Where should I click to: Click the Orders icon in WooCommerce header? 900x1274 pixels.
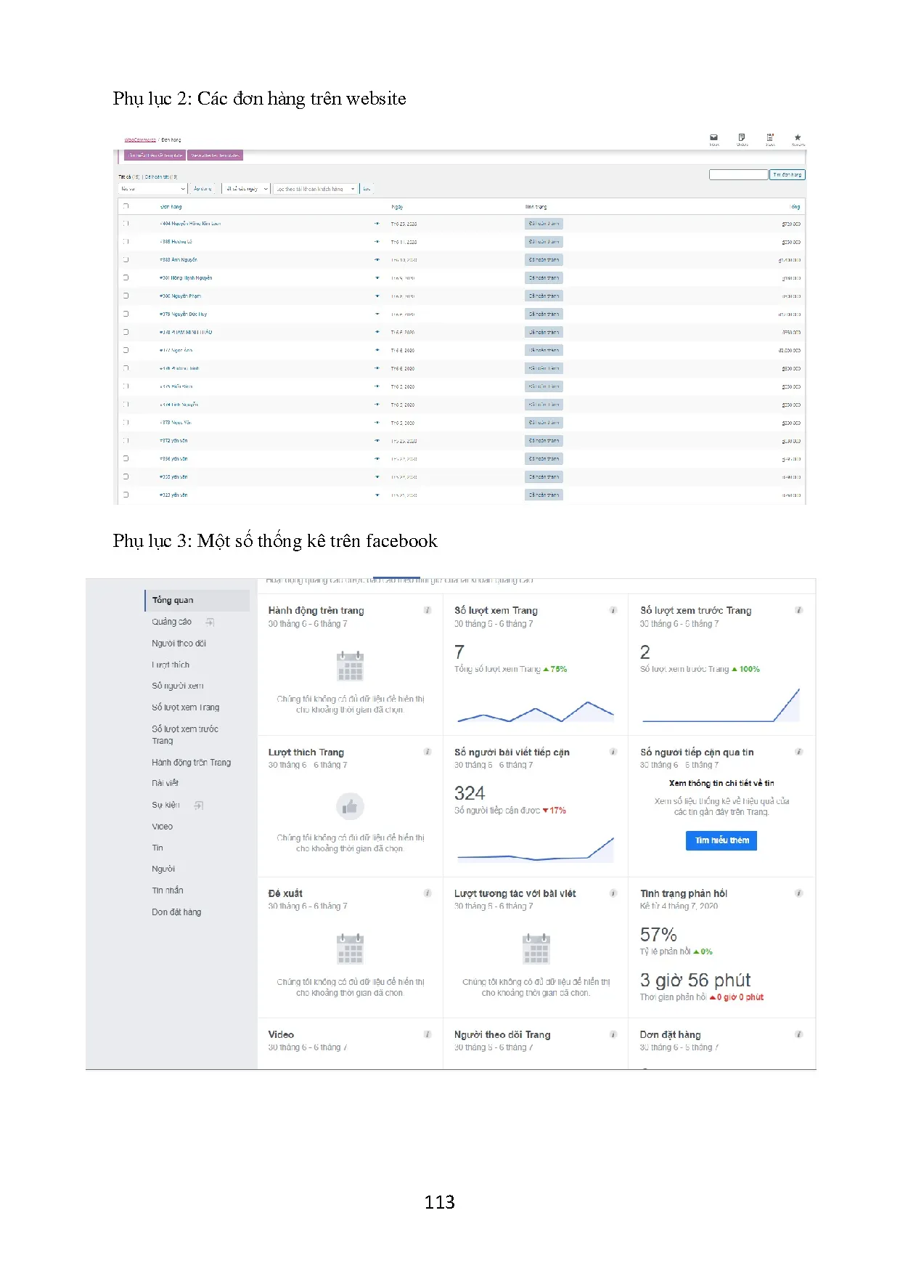coord(742,137)
